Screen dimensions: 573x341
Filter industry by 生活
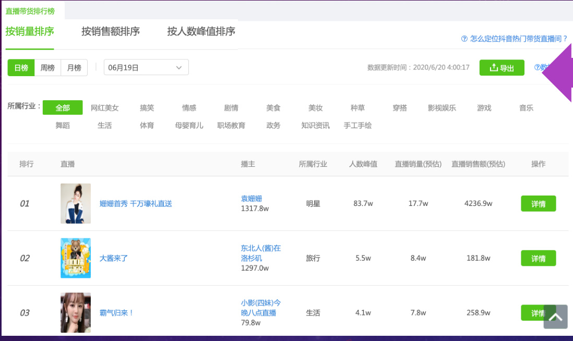click(x=104, y=125)
